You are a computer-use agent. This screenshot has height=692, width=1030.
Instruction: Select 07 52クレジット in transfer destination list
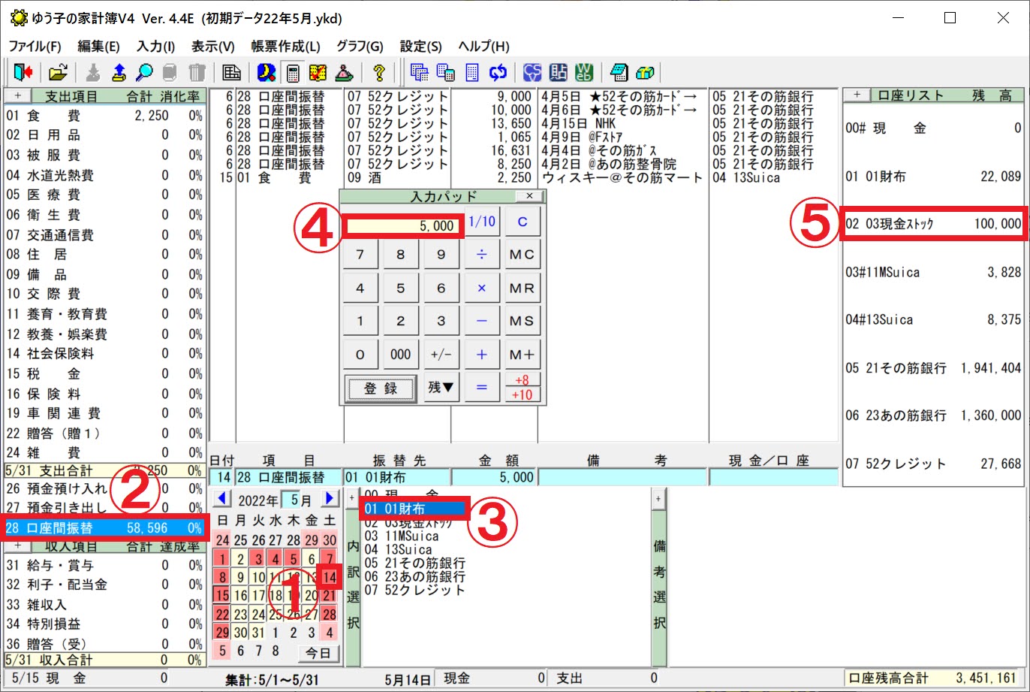point(415,590)
